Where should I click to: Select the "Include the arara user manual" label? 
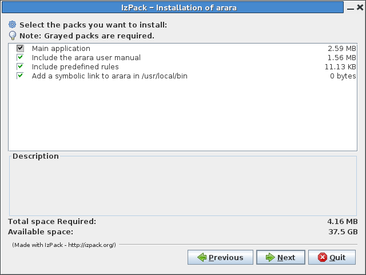click(x=86, y=58)
